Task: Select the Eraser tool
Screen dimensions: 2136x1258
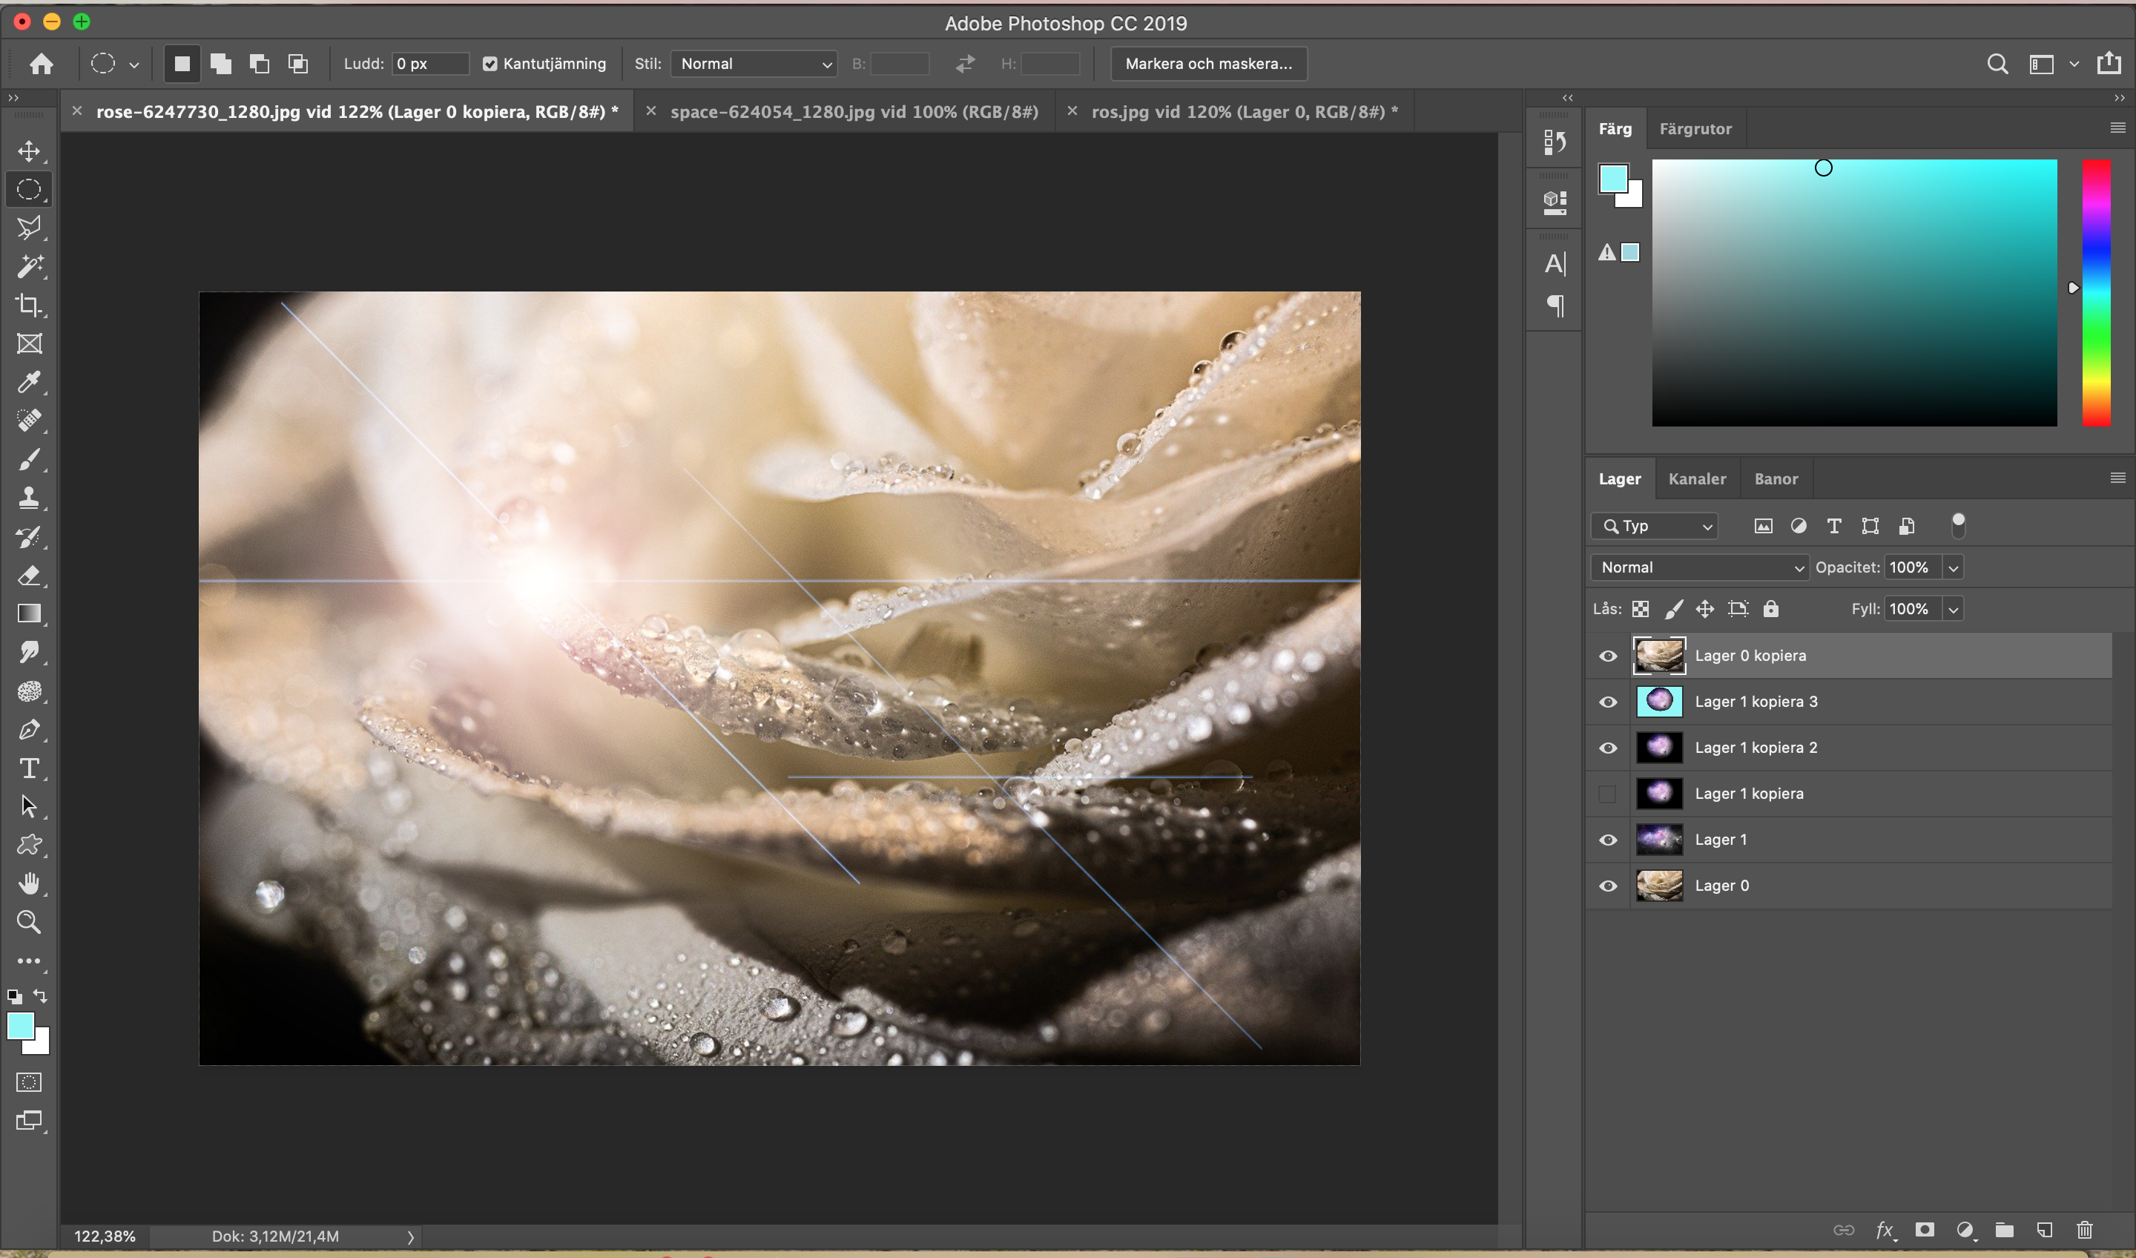Action: [x=29, y=576]
